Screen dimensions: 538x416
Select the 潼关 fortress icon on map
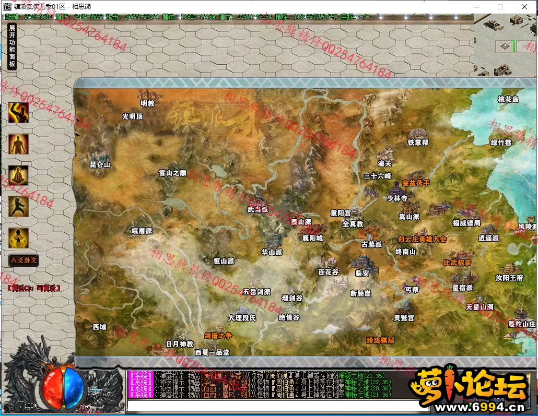coord(385,153)
